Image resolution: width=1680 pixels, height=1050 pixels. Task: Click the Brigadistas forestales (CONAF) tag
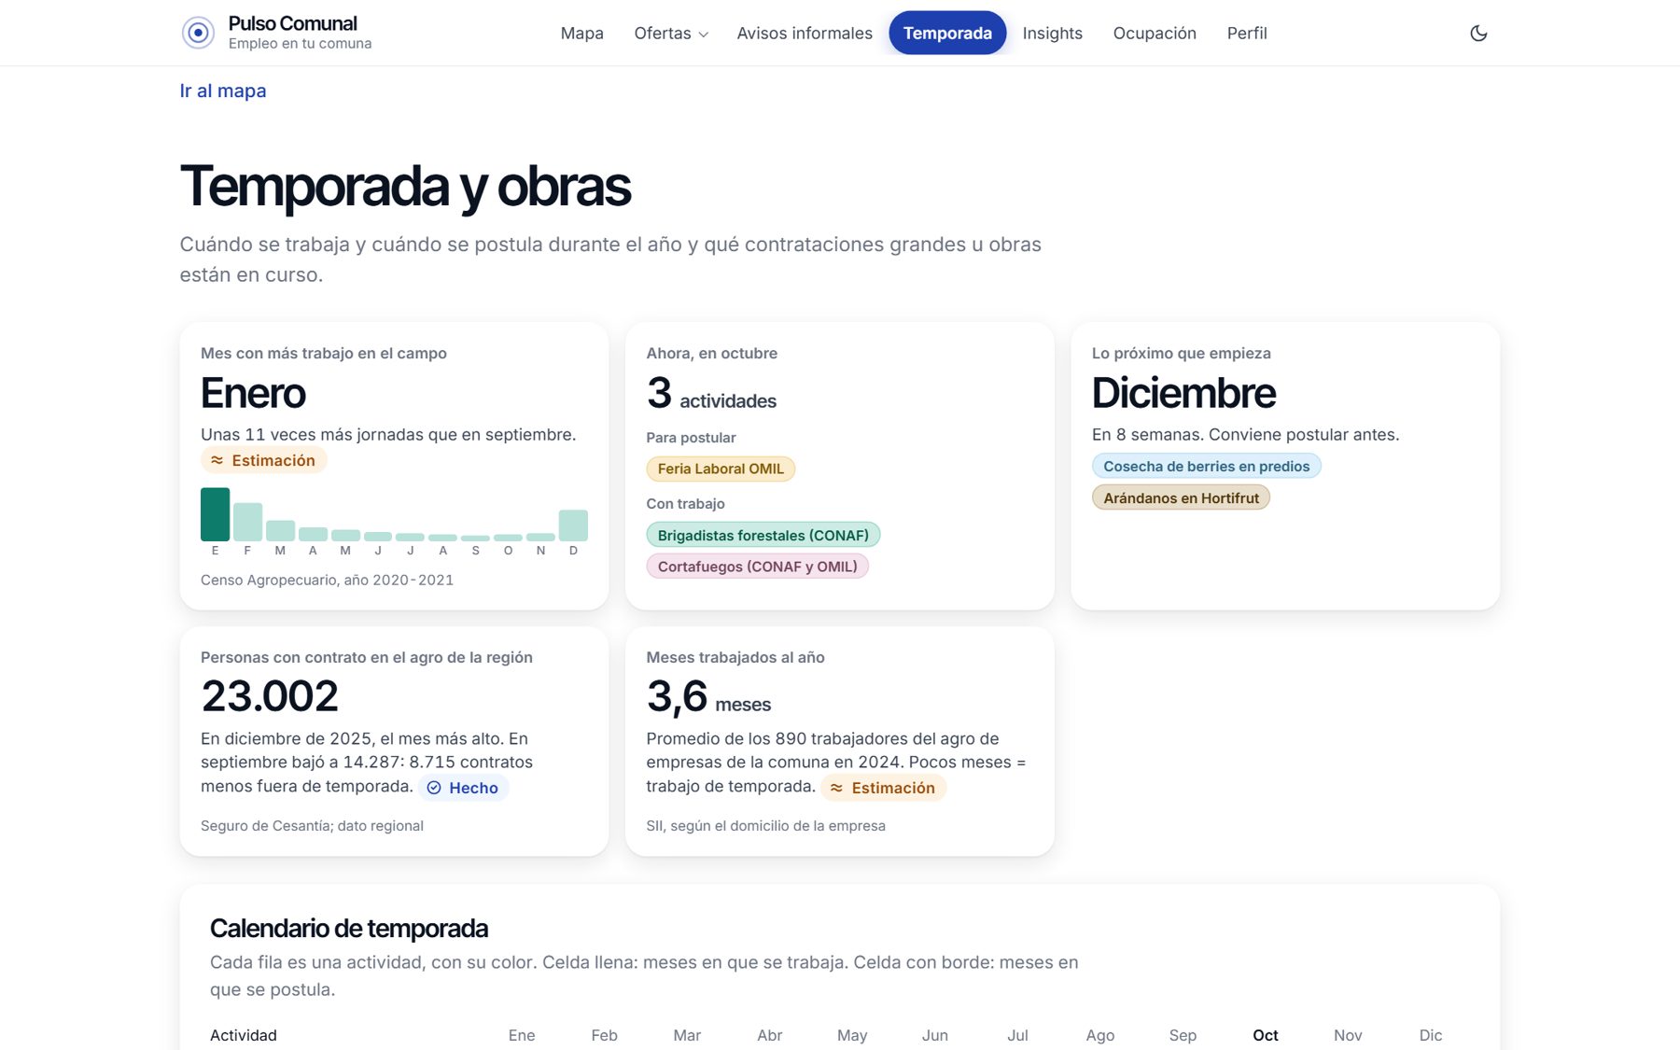pyautogui.click(x=763, y=535)
